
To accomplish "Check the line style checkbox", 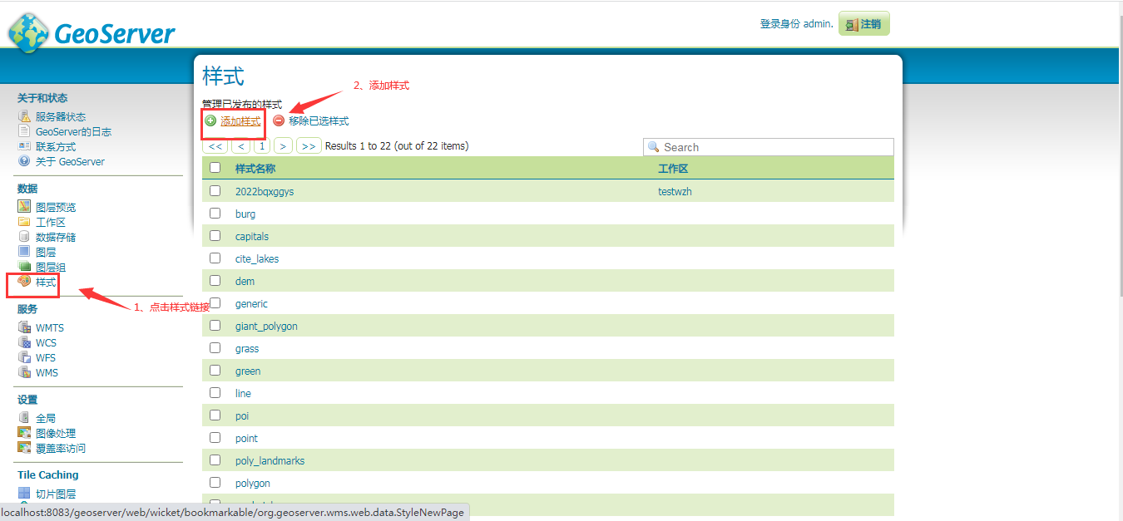I will click(x=215, y=393).
